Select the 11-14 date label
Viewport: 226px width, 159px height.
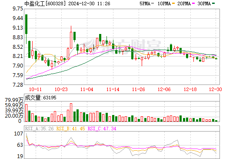(113, 89)
